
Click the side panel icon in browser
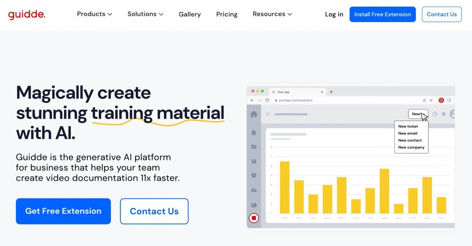pos(449,100)
